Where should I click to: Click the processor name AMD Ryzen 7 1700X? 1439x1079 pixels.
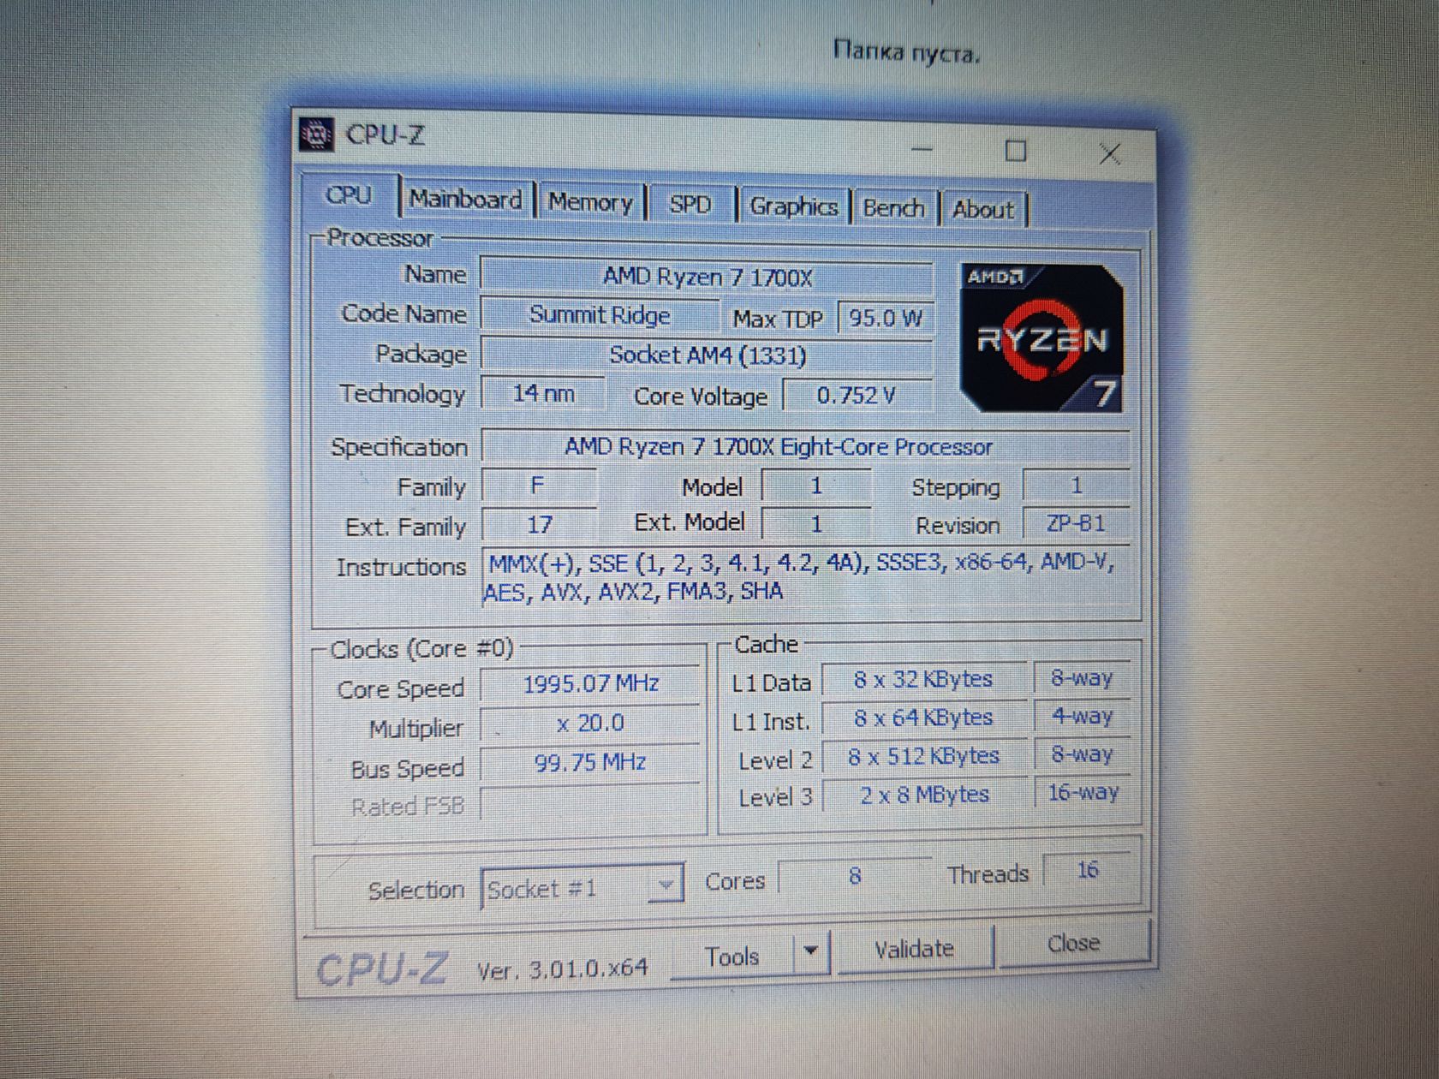[x=708, y=277]
